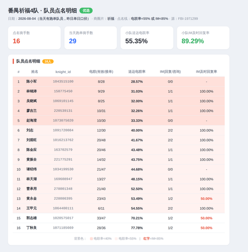Click the 小队IM及时回复率 value 89.29%
Image resolution: width=248 pixels, height=252 pixels.
pyautogui.click(x=193, y=41)
